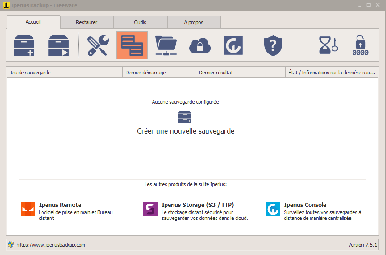This screenshot has width=386, height=255.
Task: Maximize the Iperius Backup window
Action: coord(369,5)
